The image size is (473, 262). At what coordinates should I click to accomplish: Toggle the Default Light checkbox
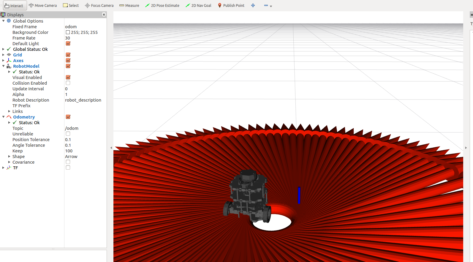coord(68,43)
